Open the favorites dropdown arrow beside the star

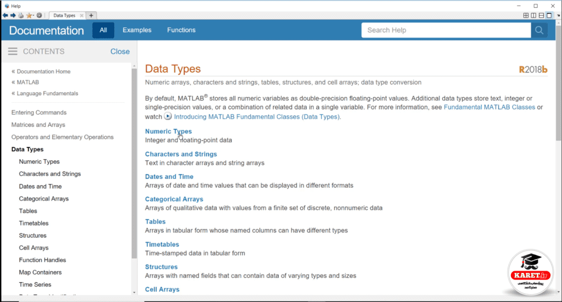[33, 15]
